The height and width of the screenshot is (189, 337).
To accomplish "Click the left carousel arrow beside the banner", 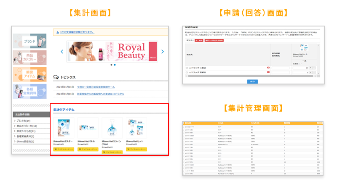I will tap(62, 52).
